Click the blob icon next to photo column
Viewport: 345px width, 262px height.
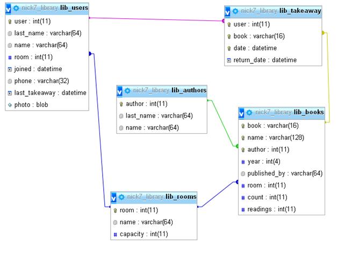coord(10,105)
